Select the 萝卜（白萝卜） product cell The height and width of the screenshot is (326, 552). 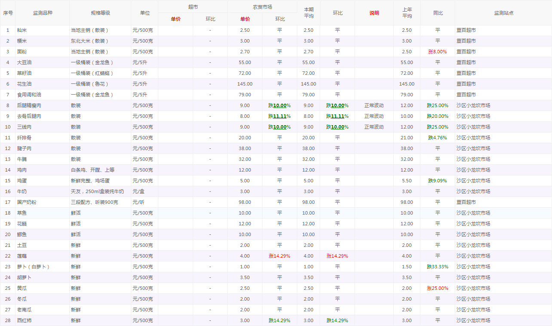[x=42, y=267]
